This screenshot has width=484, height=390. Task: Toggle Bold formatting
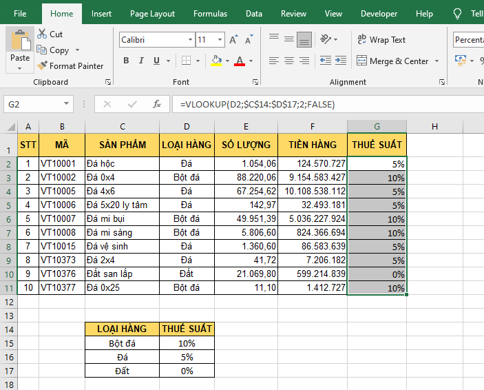[x=126, y=61]
